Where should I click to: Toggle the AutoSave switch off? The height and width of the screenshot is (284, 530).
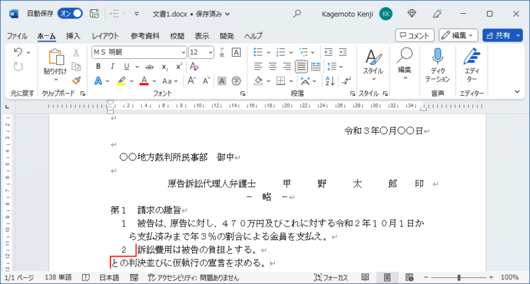[x=70, y=13]
